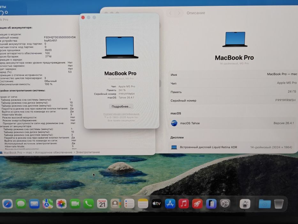Select Электропитание in the path bar
298x224 pixels.
pos(88,152)
